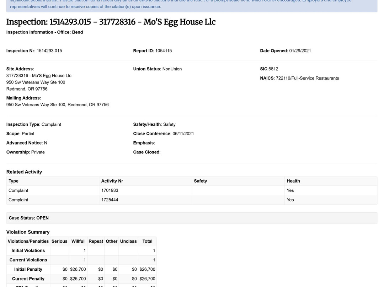Screen dimensions: 384x287
Task: Click the Activity Nr column header
Action: pyautogui.click(x=112, y=181)
